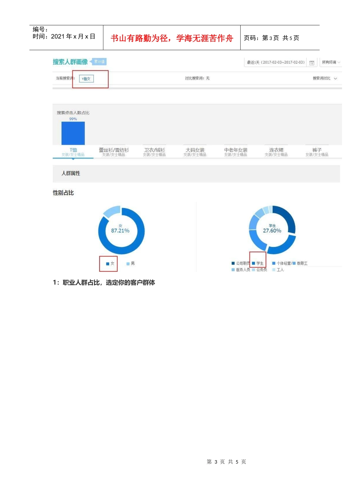This screenshot has height=494, width=349.
Task: Switch to the 蕾丝衫/雪纺衫 category tab
Action: [x=114, y=152]
